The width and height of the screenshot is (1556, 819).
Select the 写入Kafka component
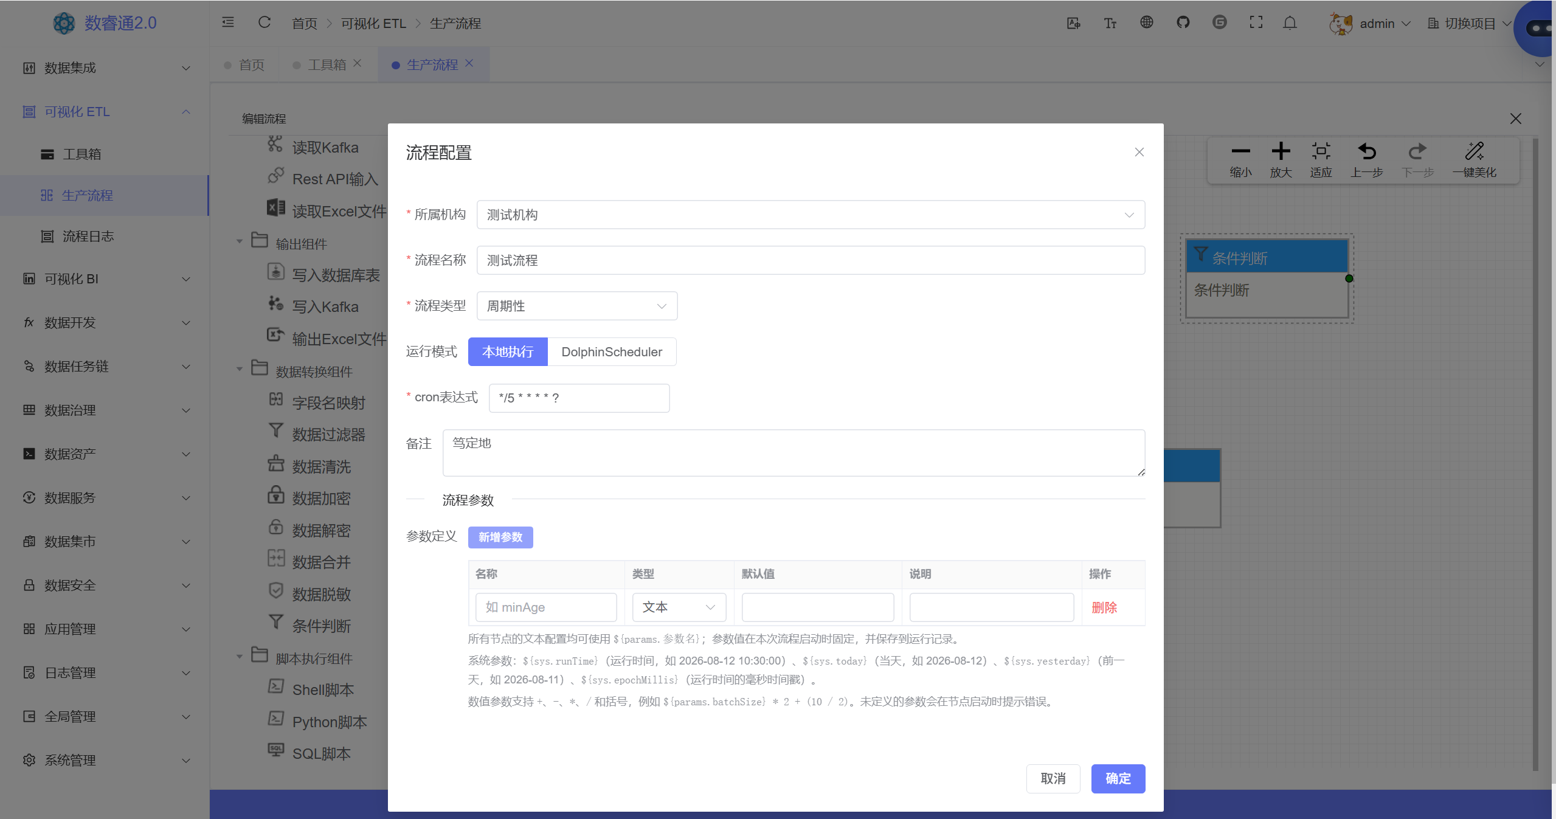tap(313, 306)
